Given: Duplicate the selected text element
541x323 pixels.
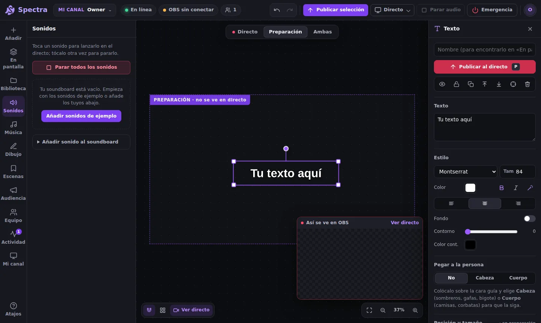Looking at the screenshot, I should [470, 84].
